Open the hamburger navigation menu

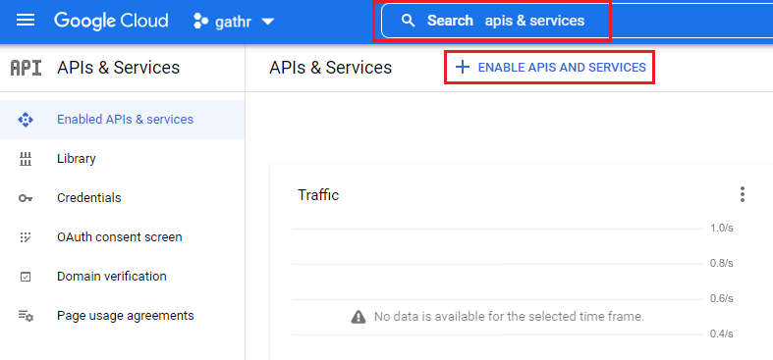pos(26,21)
